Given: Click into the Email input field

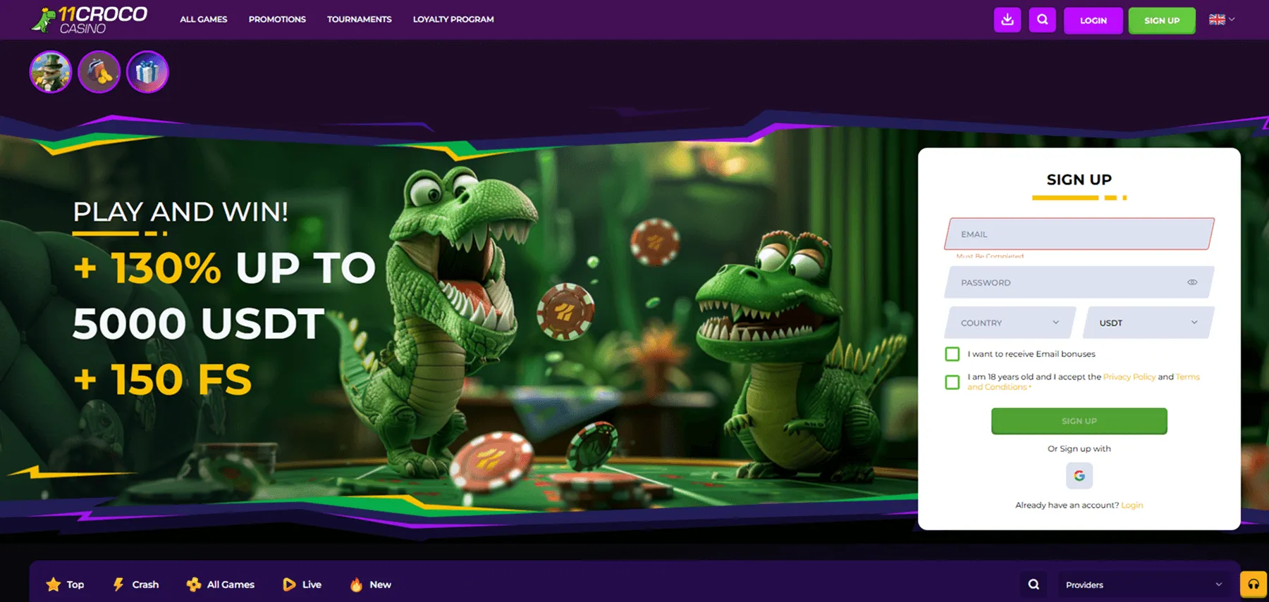Looking at the screenshot, I should tap(1079, 234).
